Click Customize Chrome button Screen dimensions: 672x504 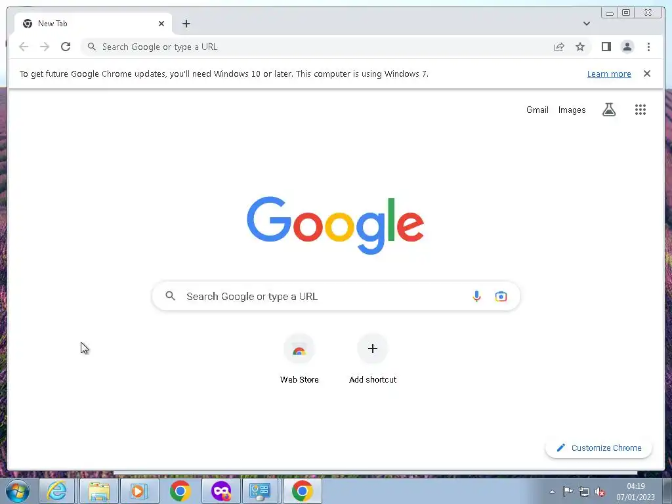coord(598,448)
